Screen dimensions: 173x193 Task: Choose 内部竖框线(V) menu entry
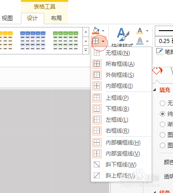pyautogui.click(x=122, y=154)
